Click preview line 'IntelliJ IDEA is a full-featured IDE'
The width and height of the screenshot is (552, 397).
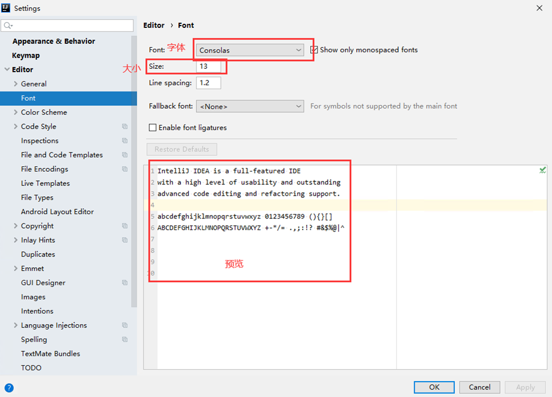point(229,171)
